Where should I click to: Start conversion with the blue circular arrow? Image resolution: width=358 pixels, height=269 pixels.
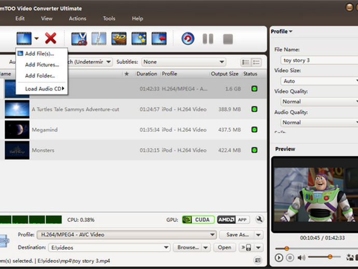(x=188, y=38)
